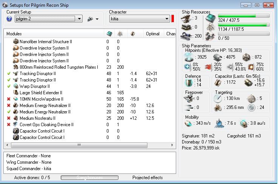Click the turret hardpoints icon
The height and width of the screenshot is (184, 278).
[186, 19]
